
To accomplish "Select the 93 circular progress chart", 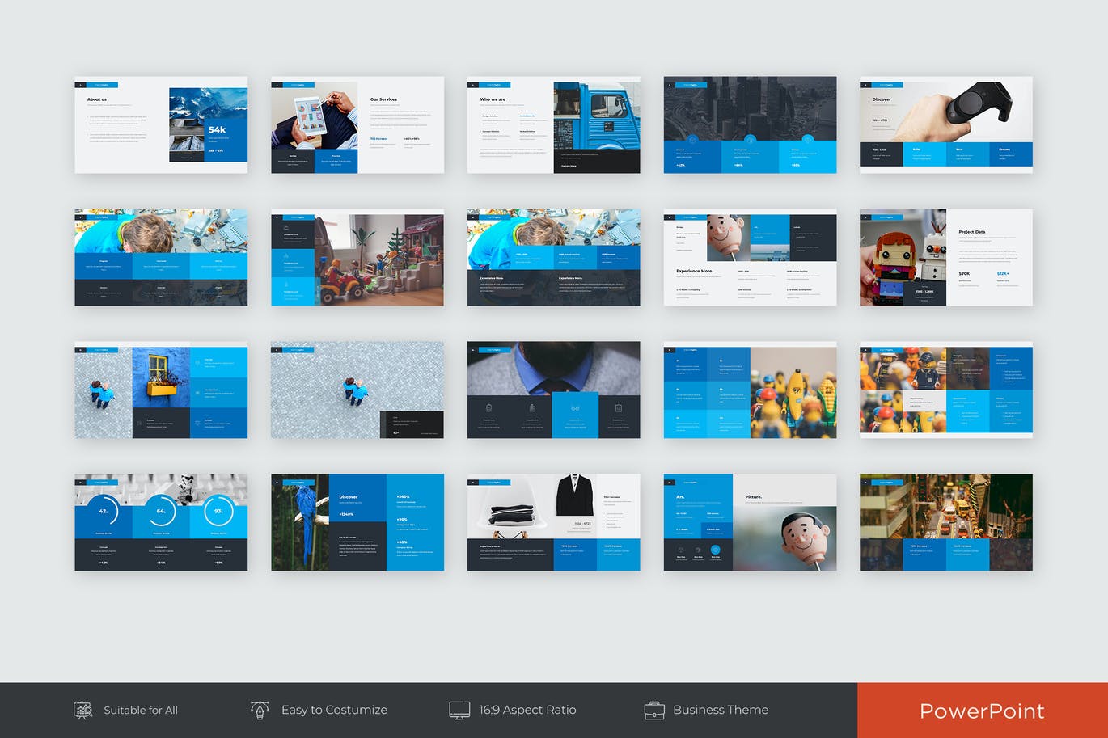I will coord(218,512).
